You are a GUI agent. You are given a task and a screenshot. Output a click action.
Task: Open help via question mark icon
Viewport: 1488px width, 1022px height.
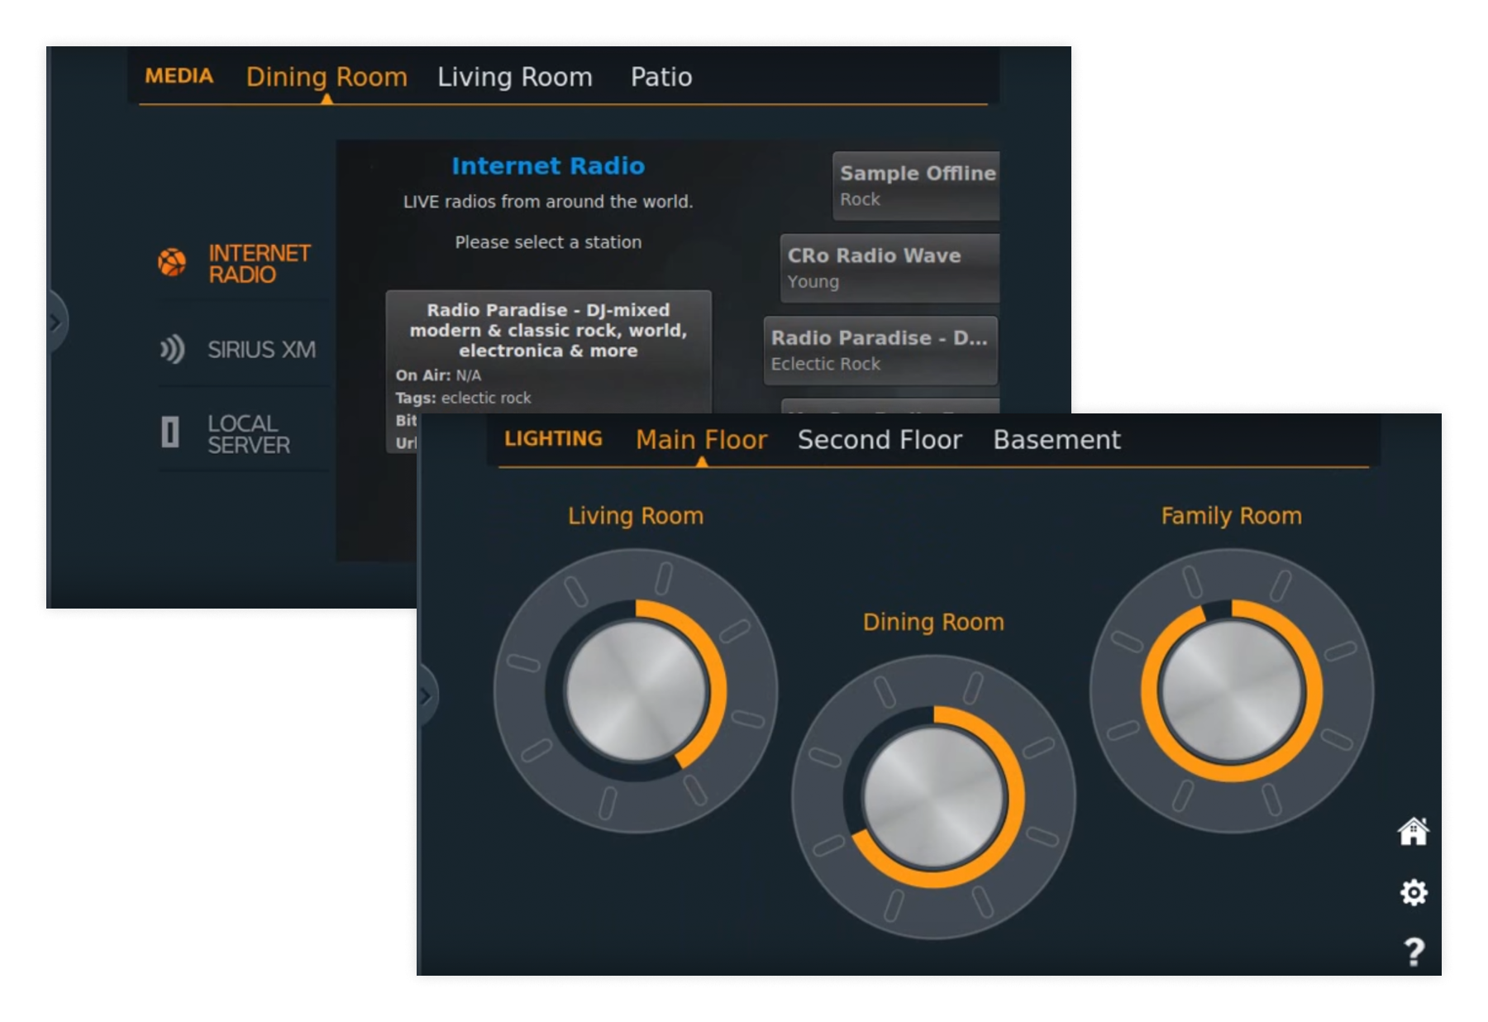tap(1414, 952)
